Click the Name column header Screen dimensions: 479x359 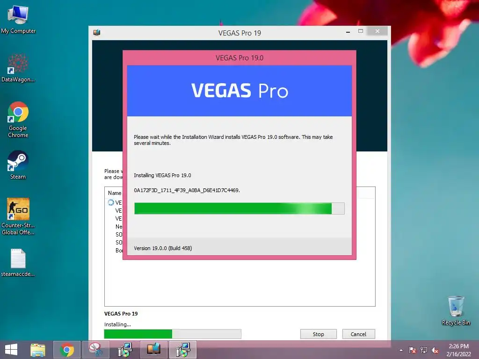pyautogui.click(x=115, y=193)
